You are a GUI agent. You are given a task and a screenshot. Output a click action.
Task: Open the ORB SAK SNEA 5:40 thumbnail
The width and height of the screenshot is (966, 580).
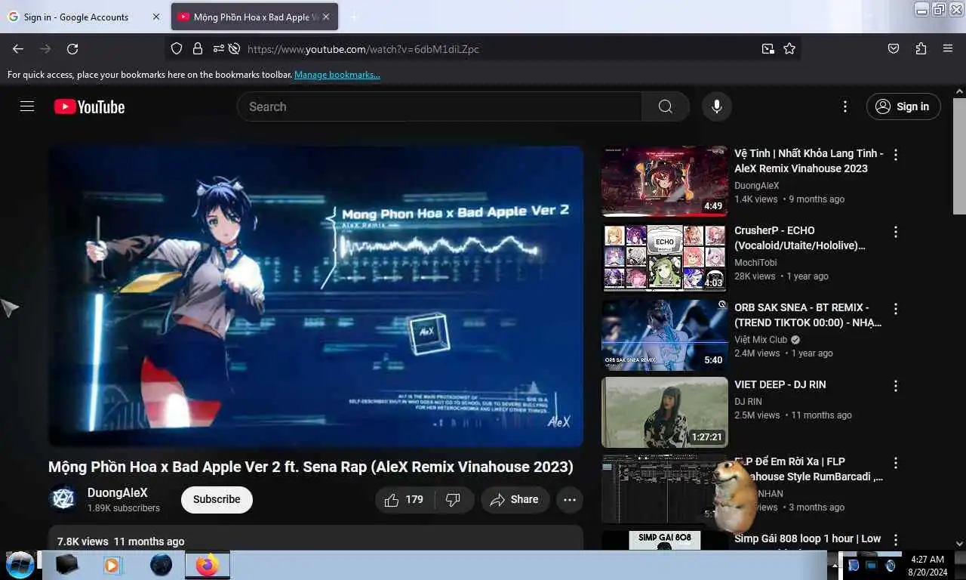point(665,335)
